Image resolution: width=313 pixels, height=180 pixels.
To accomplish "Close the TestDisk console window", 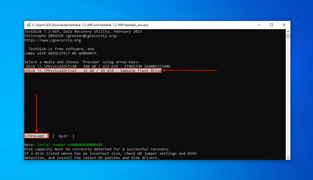I will (x=284, y=25).
